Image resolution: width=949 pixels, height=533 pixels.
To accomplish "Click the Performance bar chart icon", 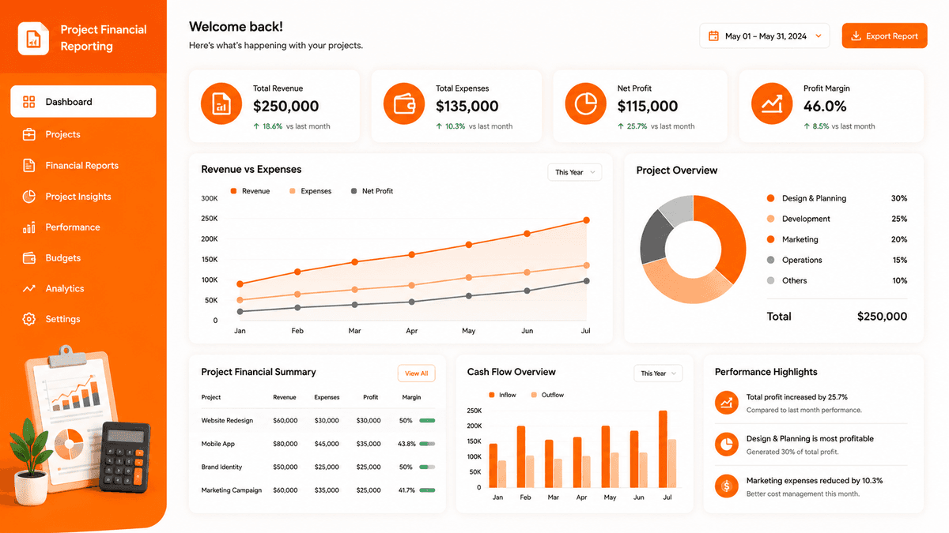I will pos(29,227).
